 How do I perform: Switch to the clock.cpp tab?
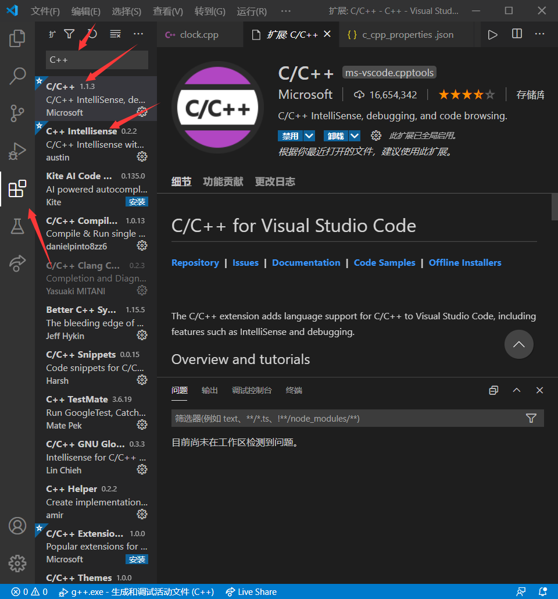coord(200,34)
